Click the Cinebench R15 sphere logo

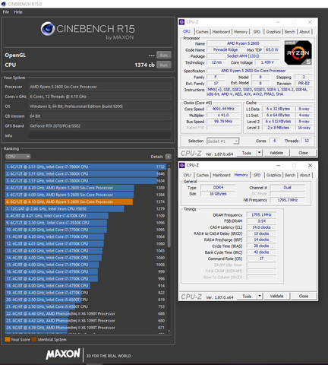[x=48, y=29]
